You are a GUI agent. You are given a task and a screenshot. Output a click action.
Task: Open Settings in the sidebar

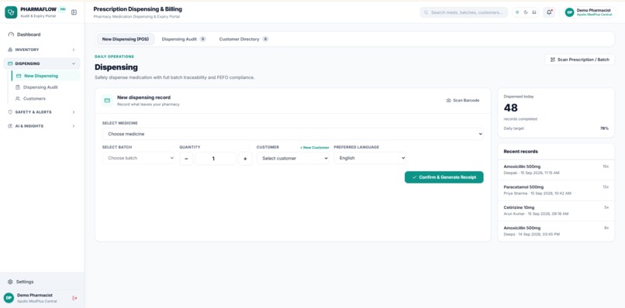[42, 282]
